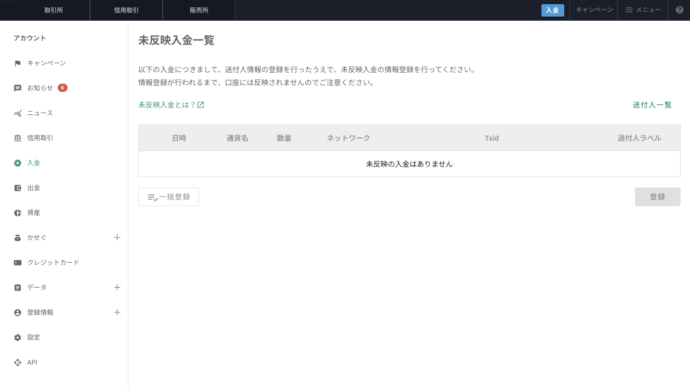Click the message icon beside お知らせ
Image resolution: width=690 pixels, height=389 pixels.
(x=18, y=88)
